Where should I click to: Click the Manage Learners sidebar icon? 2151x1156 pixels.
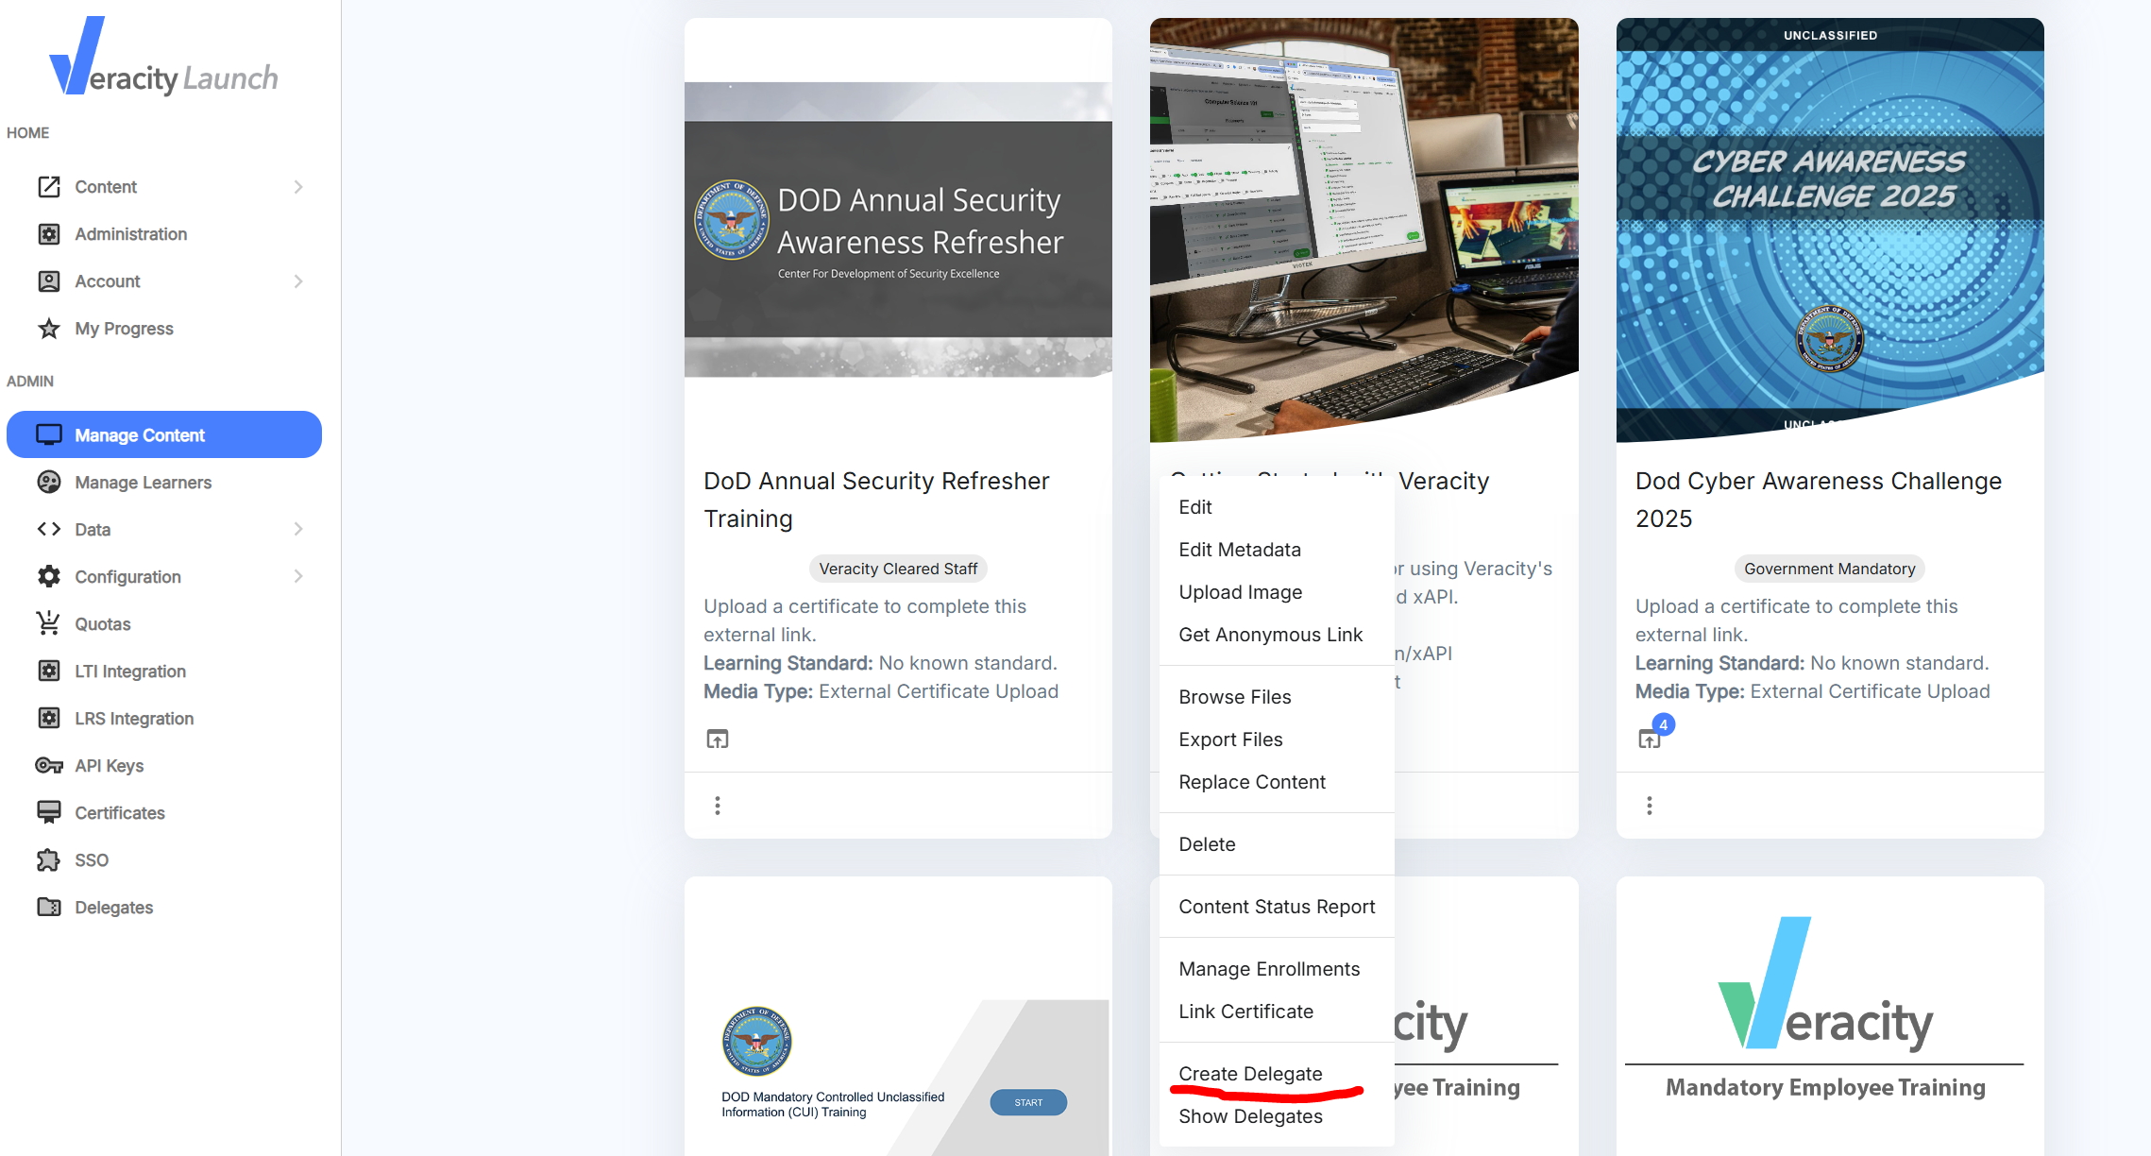(49, 483)
